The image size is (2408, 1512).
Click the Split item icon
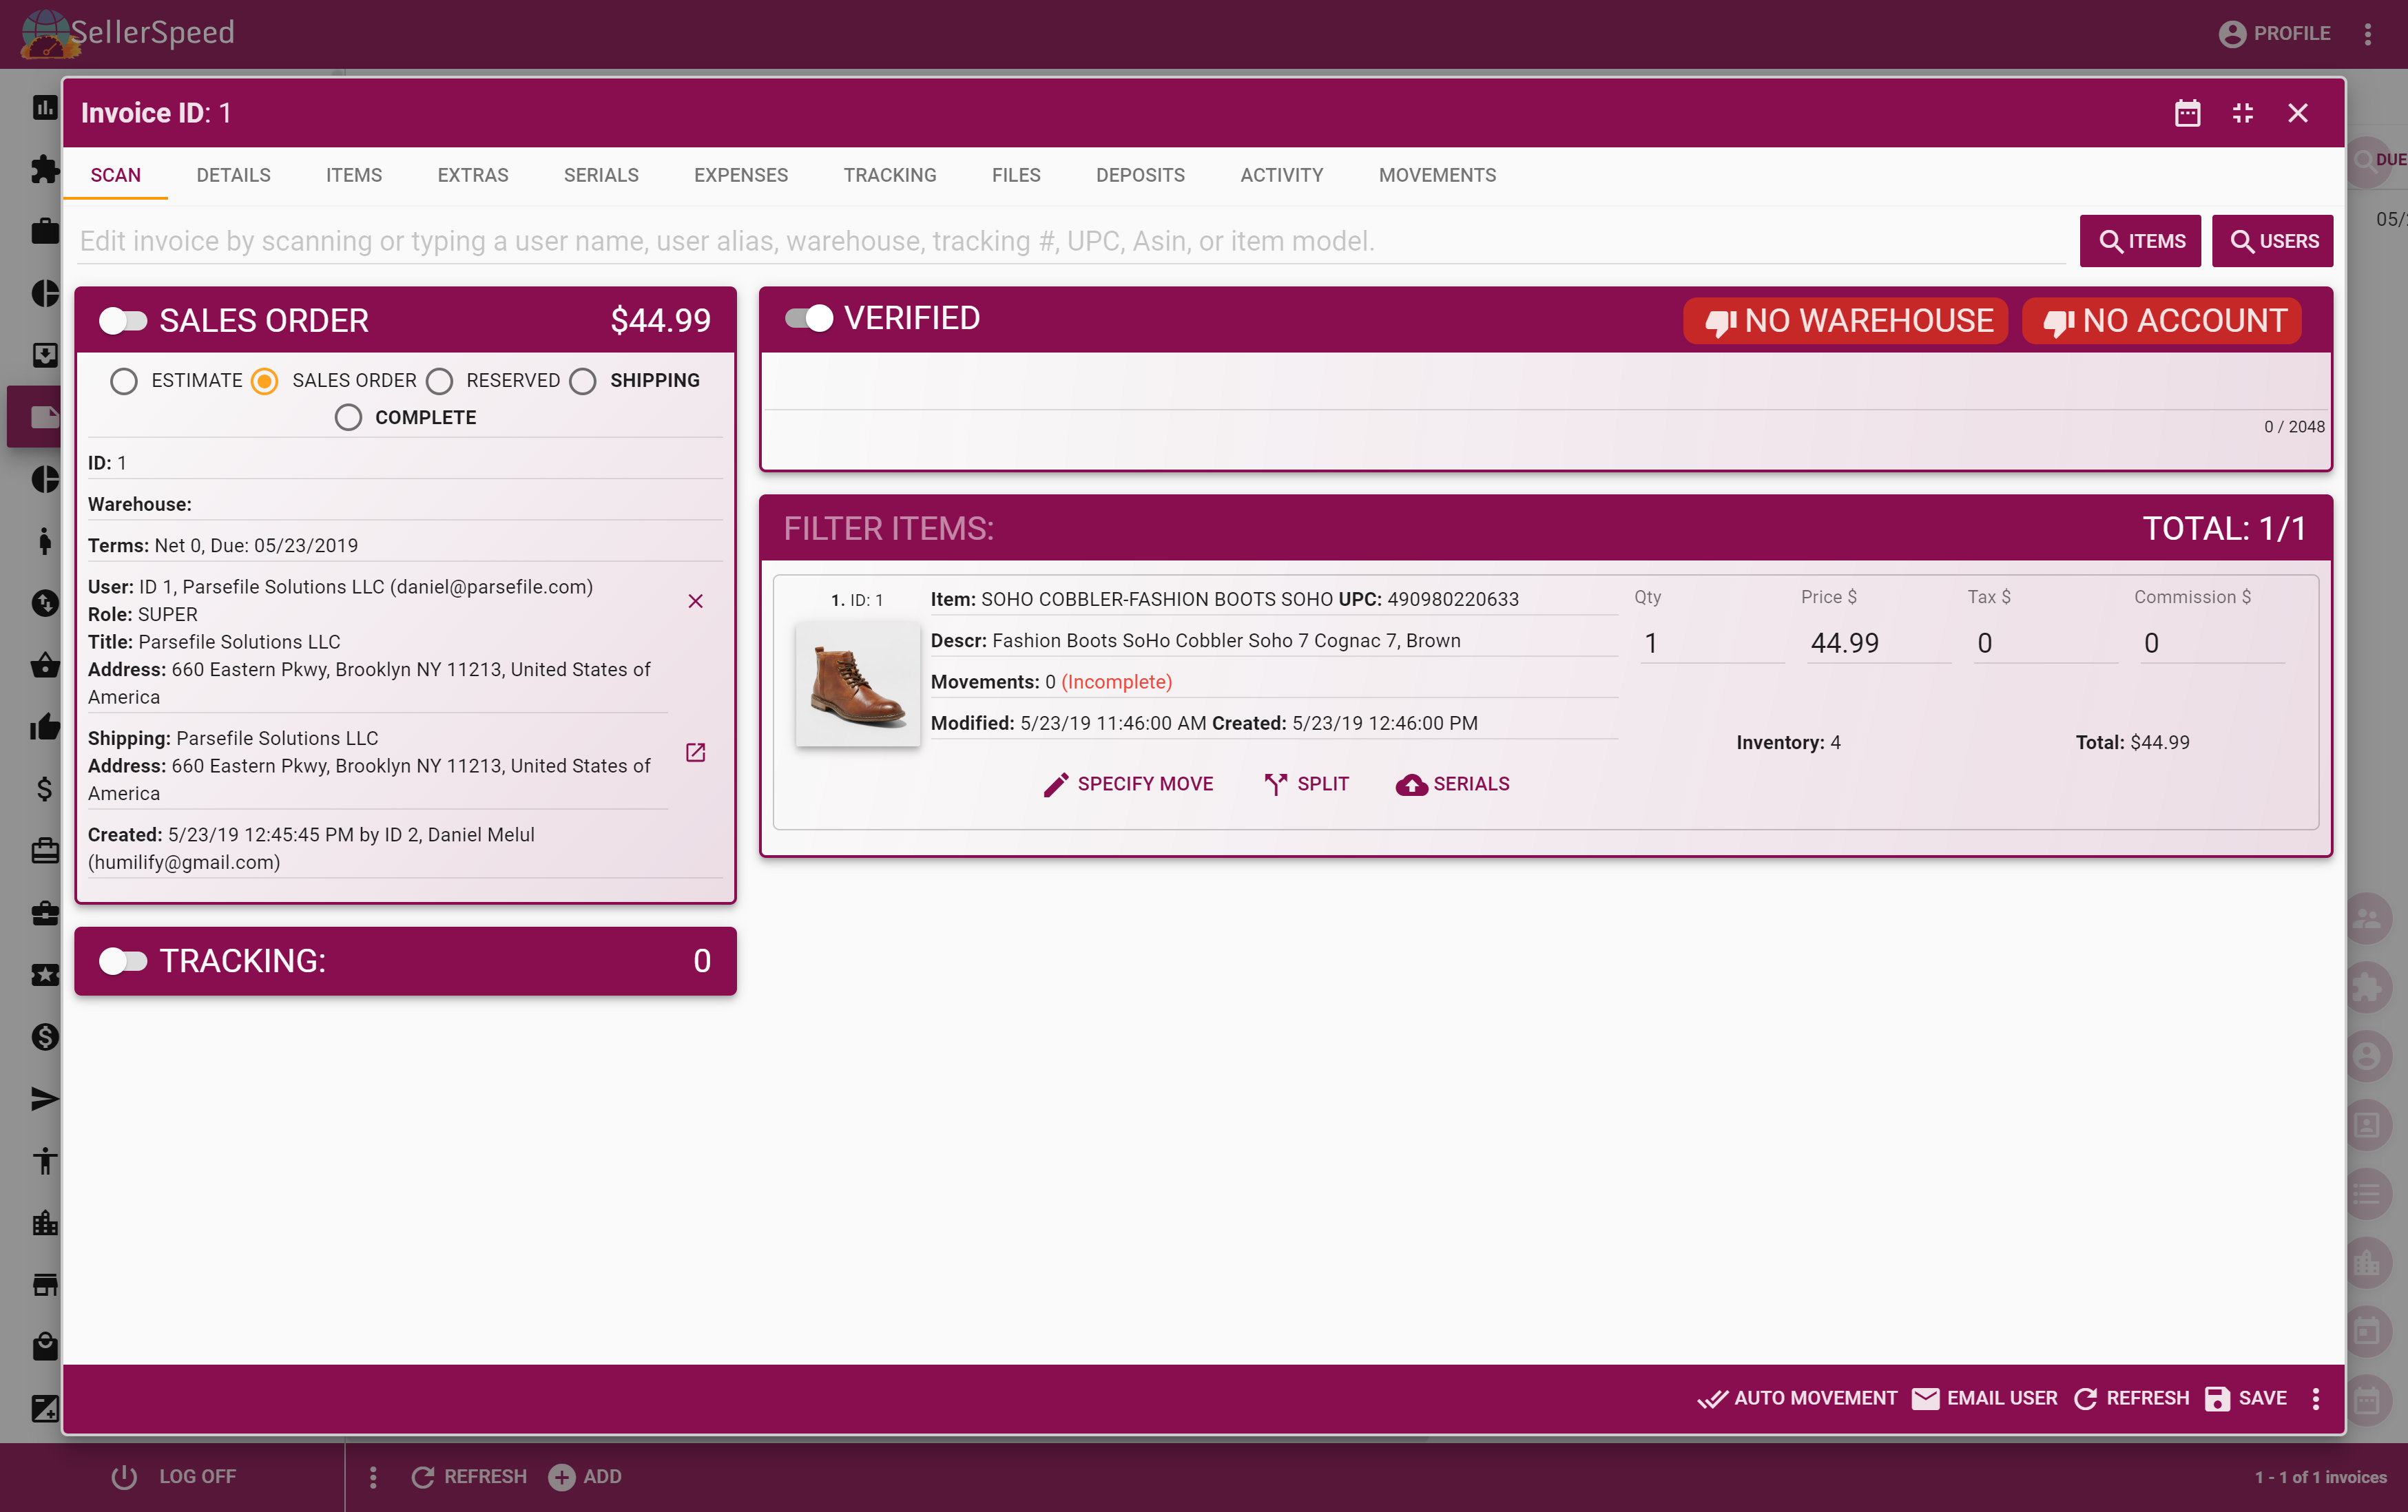click(1275, 784)
